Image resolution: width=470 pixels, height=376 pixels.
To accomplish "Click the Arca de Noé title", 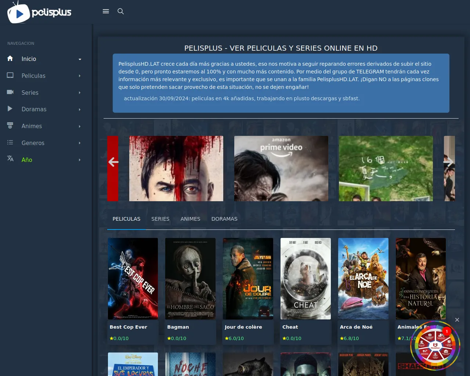I will 356,327.
